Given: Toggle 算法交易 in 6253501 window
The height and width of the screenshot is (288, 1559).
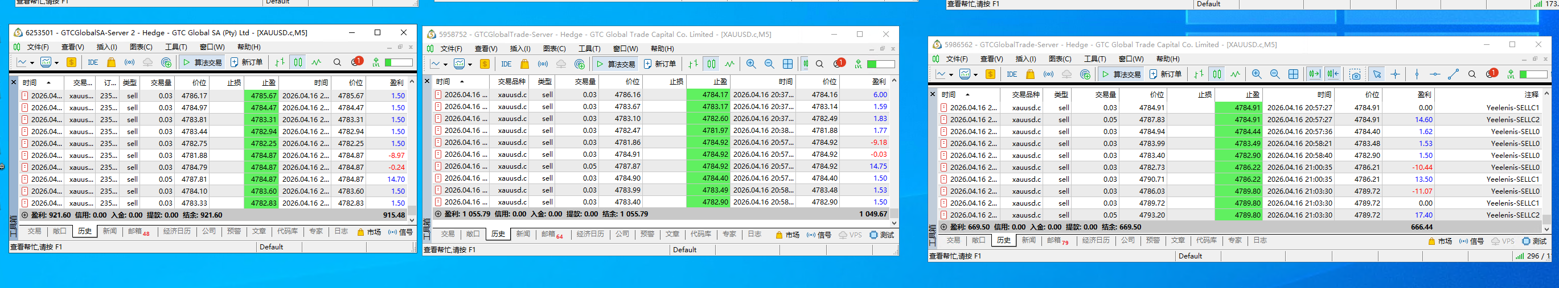Looking at the screenshot, I should (x=202, y=62).
